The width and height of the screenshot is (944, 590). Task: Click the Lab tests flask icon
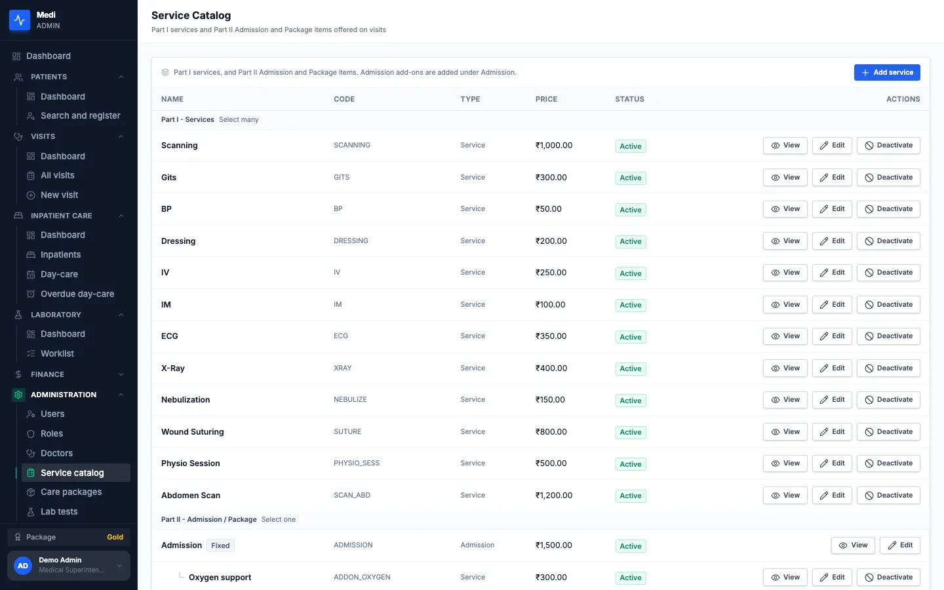click(x=31, y=512)
